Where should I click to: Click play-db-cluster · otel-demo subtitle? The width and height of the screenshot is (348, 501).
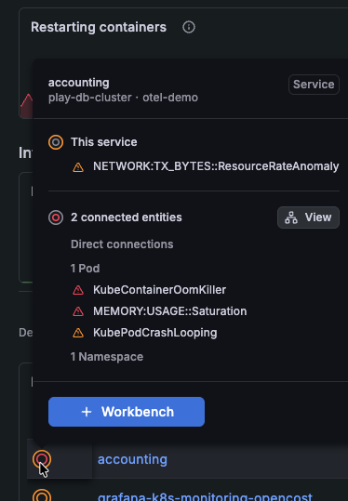point(123,98)
